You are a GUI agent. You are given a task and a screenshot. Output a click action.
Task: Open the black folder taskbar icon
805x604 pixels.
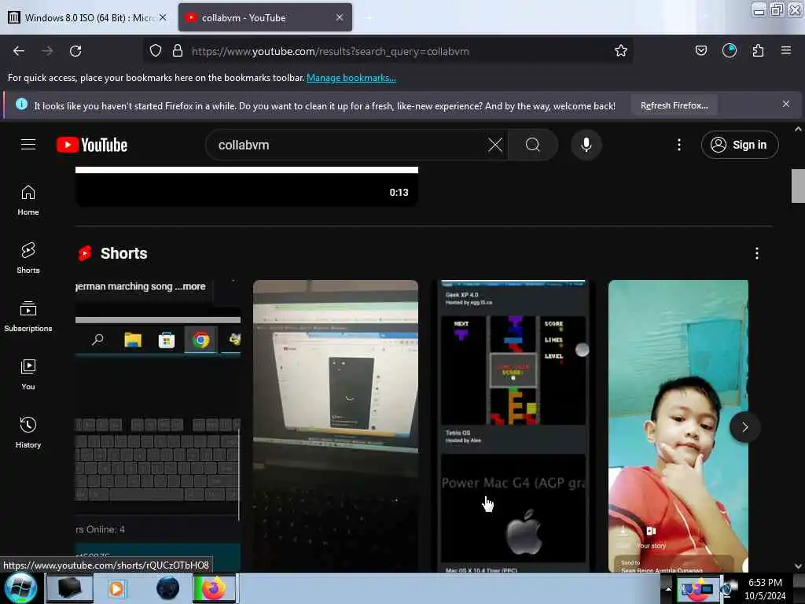tap(69, 588)
